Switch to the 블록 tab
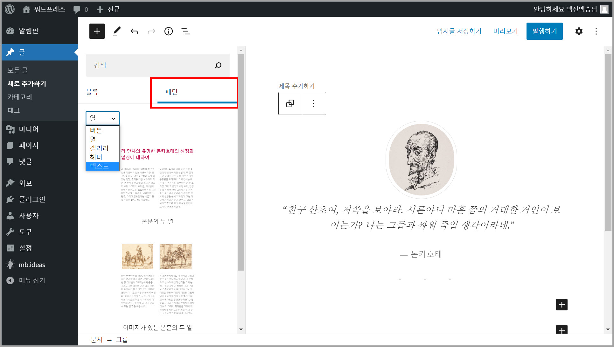Screen dimensions: 614x347 click(92, 92)
